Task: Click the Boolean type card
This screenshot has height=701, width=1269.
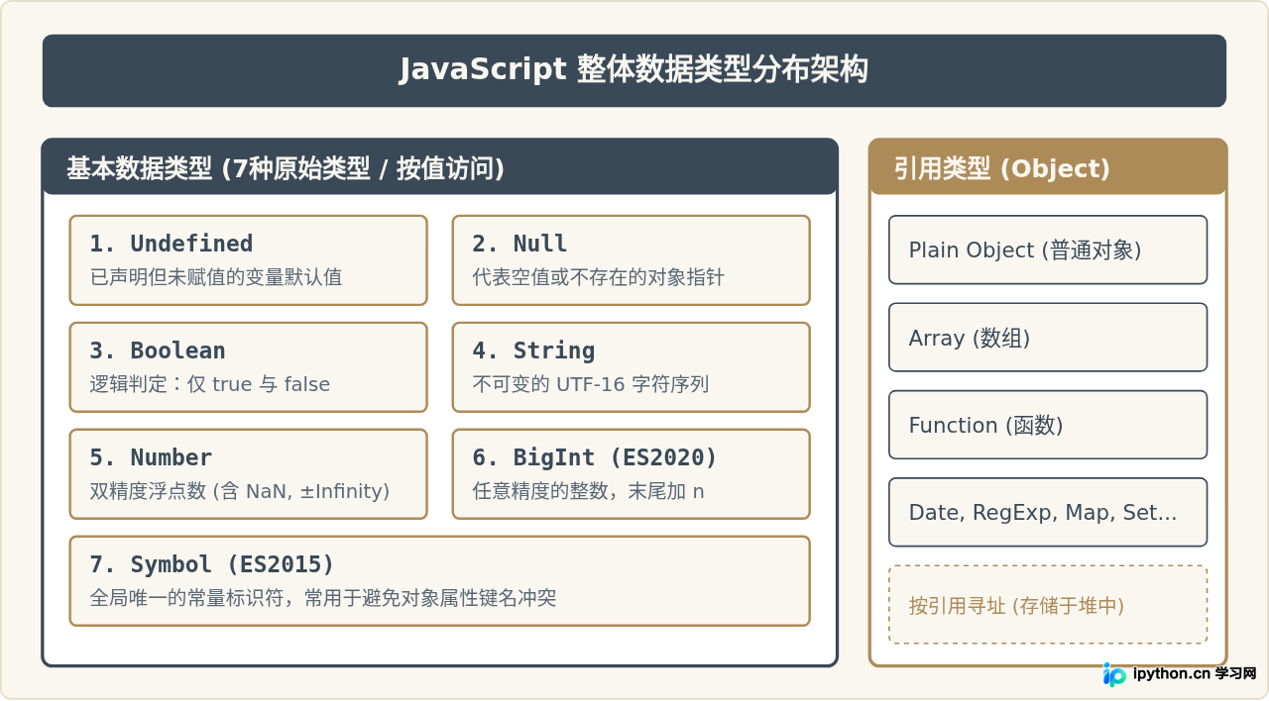Action: (248, 367)
